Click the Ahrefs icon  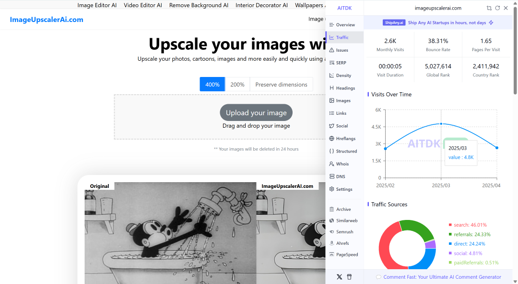point(332,243)
